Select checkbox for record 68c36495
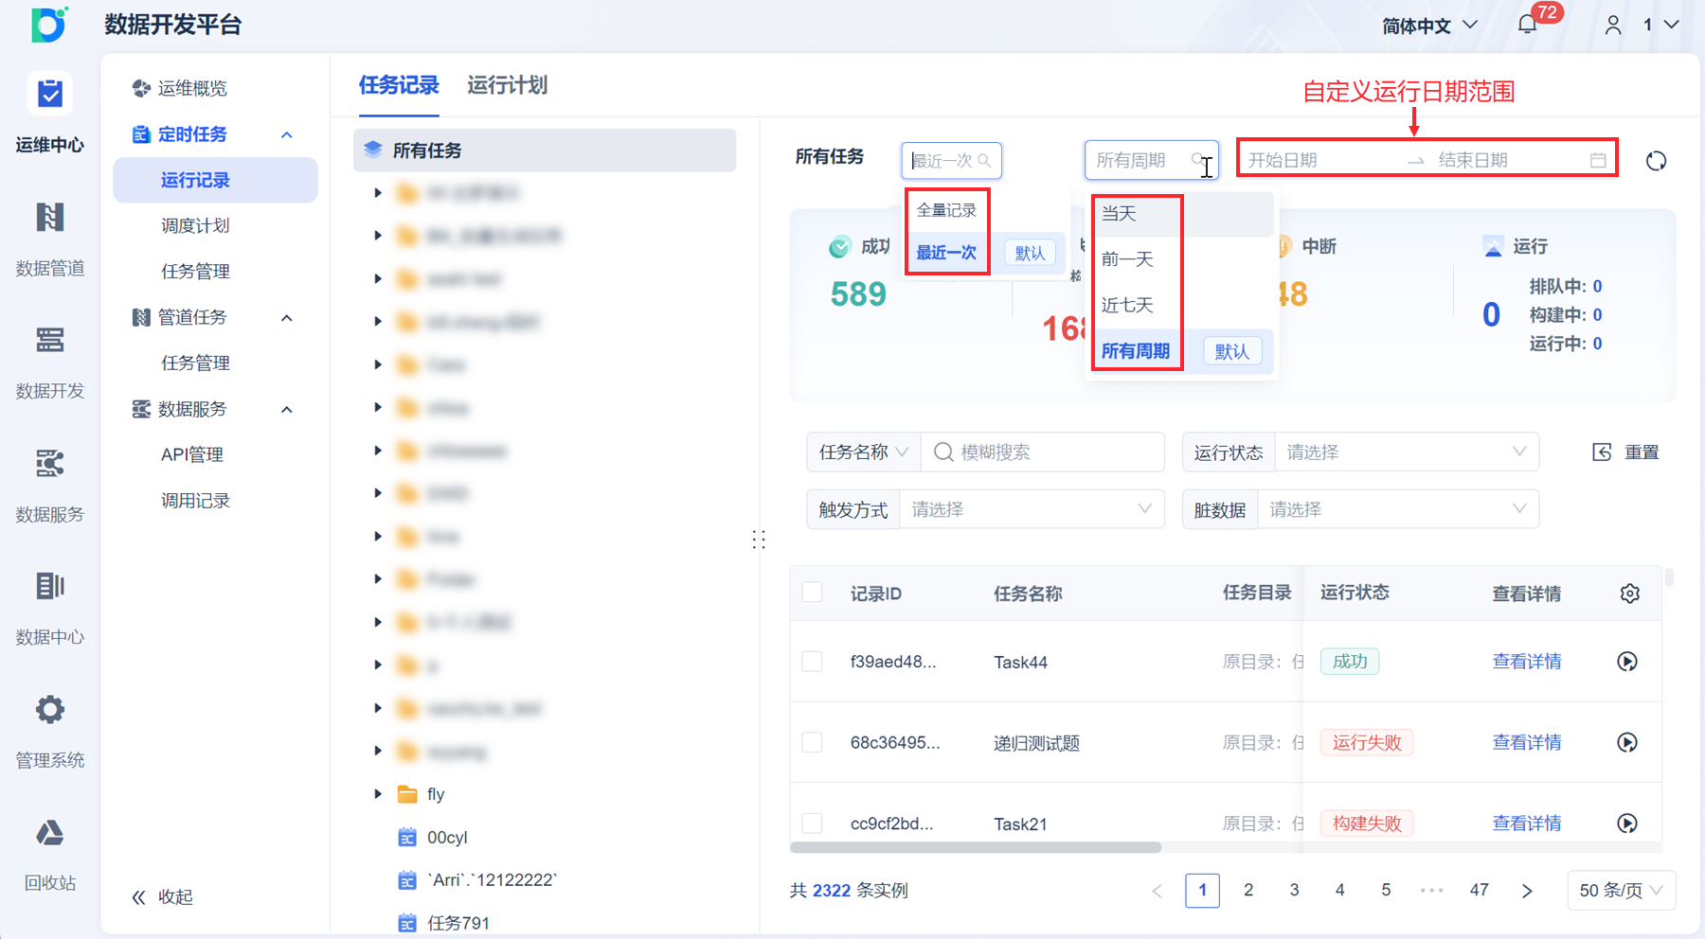 tap(812, 742)
